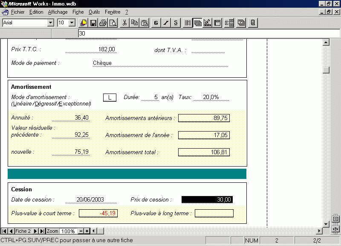Open the font name dropdown arrow

50,23
